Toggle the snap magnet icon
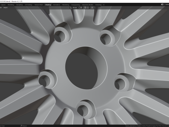Screen dimensions: 169x127 [x=85, y=8]
